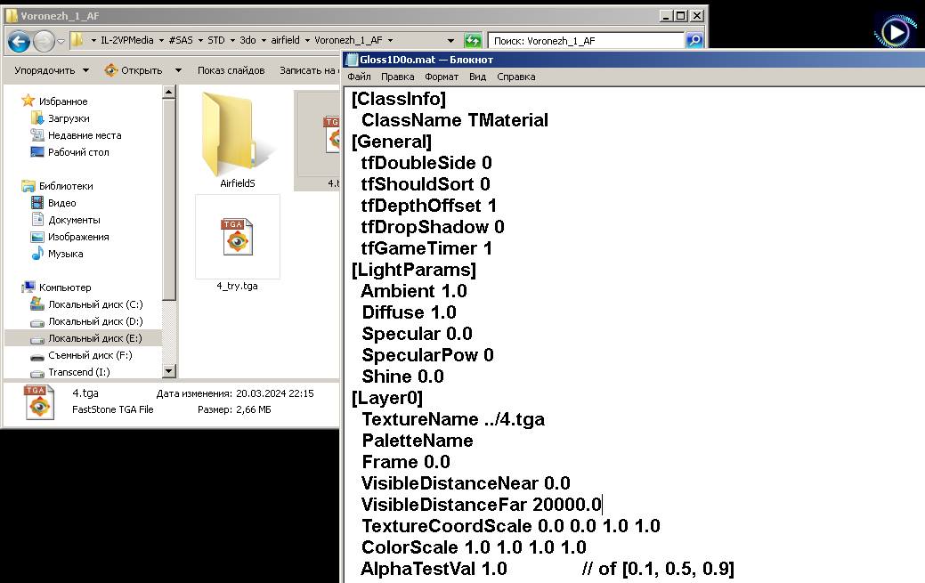
Task: Open Рабочий стол in navigation pane
Action: tap(77, 152)
